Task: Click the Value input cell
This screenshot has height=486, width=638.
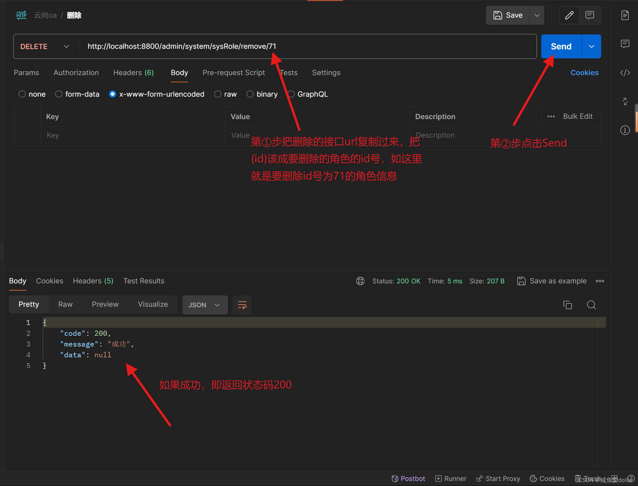Action: point(318,136)
